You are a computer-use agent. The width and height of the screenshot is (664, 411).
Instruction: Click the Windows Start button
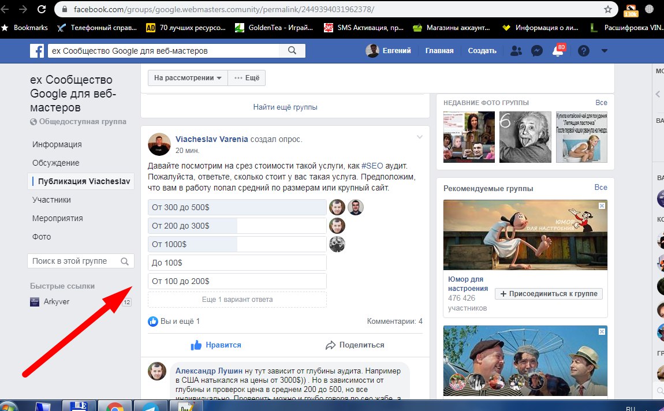pyautogui.click(x=9, y=407)
